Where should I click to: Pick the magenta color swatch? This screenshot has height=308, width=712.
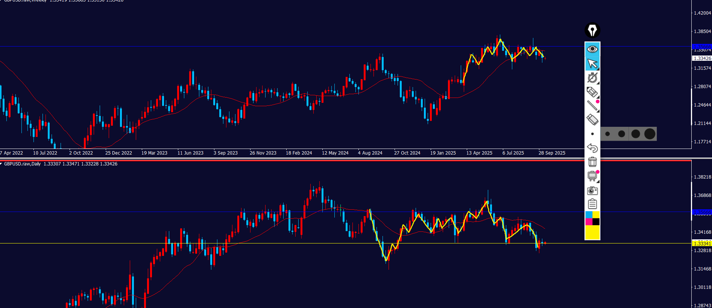pyautogui.click(x=589, y=222)
